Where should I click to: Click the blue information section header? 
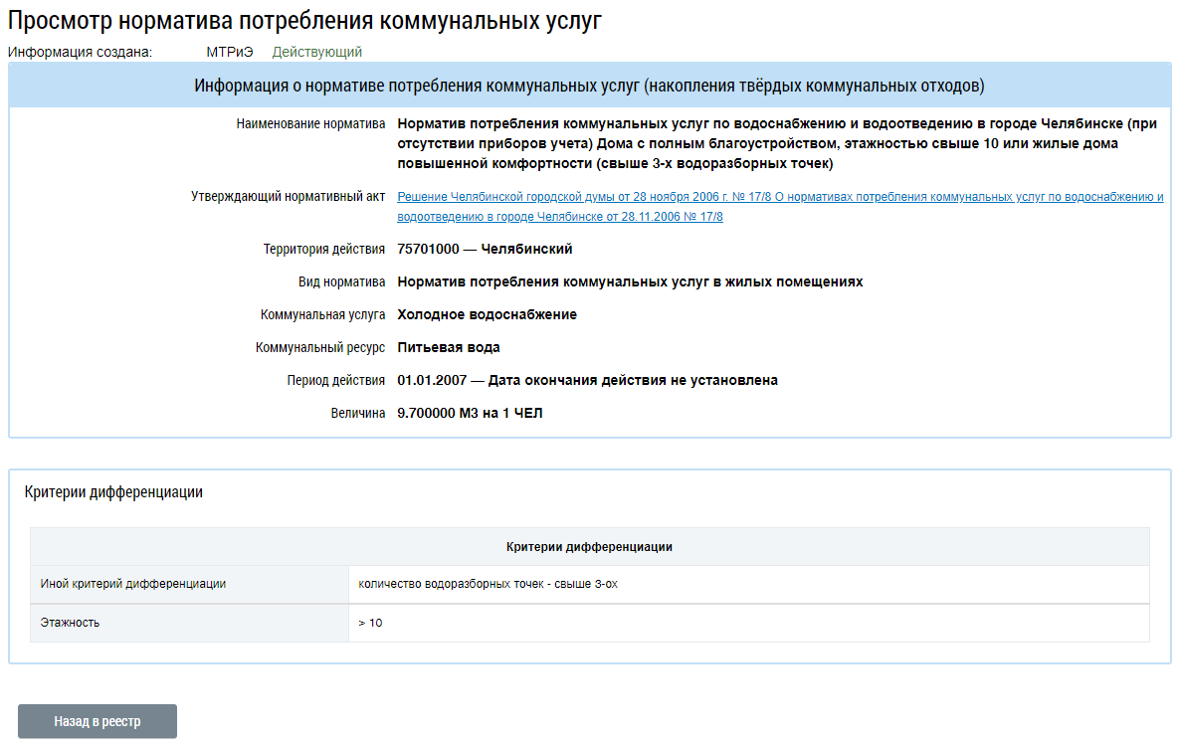[589, 86]
